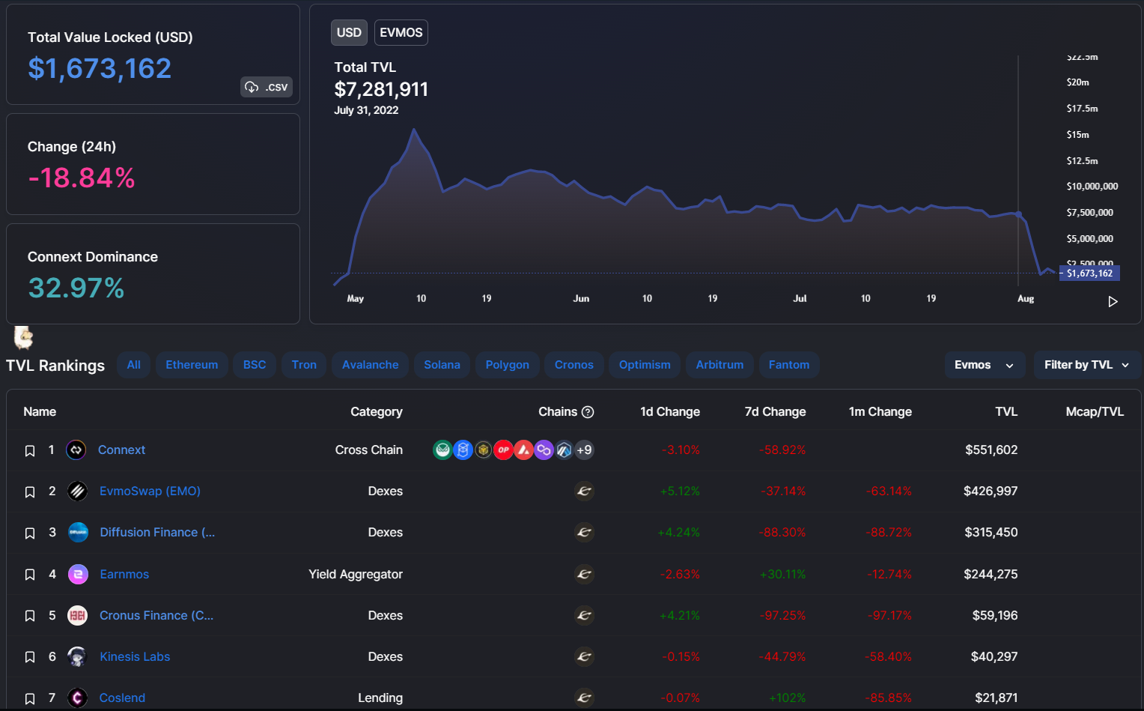Select the Solana chain tab
Screen dimensions: 1144x711
(x=442, y=365)
